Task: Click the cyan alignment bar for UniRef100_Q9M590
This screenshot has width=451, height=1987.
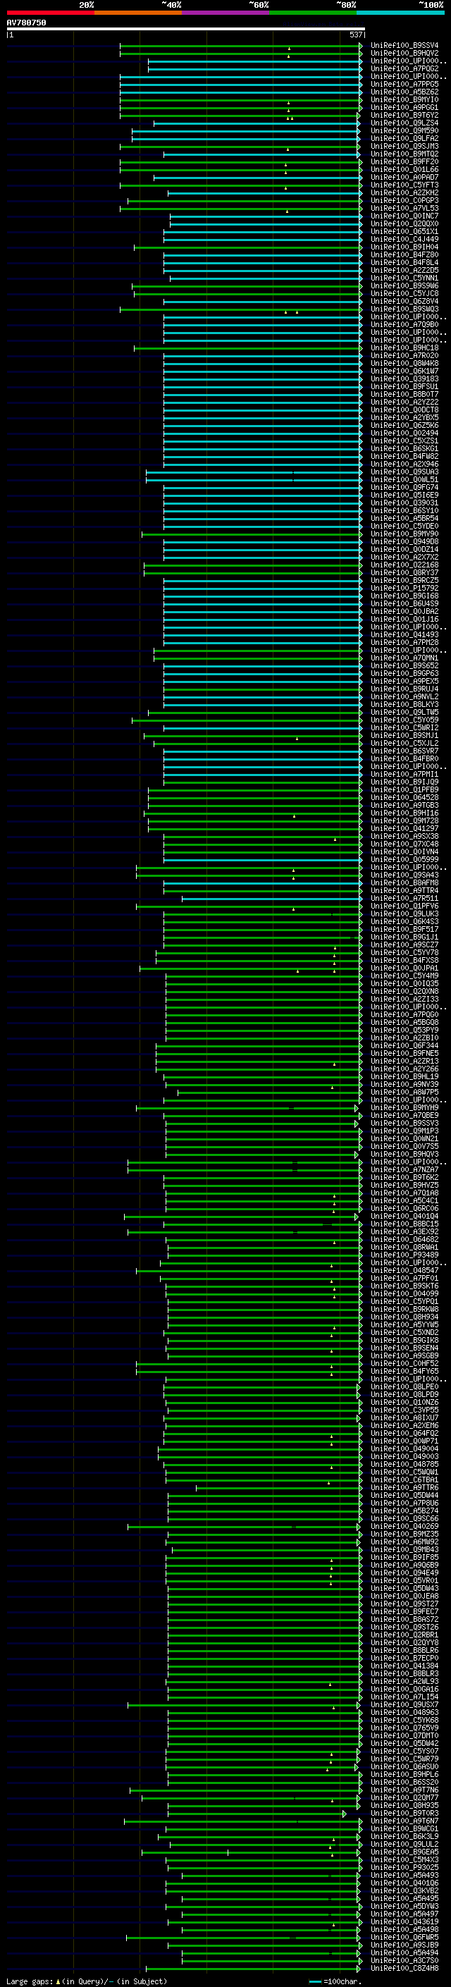Action: [x=247, y=131]
